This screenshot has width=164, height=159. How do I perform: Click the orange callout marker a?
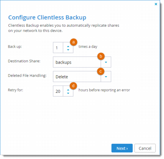tap(74, 42)
